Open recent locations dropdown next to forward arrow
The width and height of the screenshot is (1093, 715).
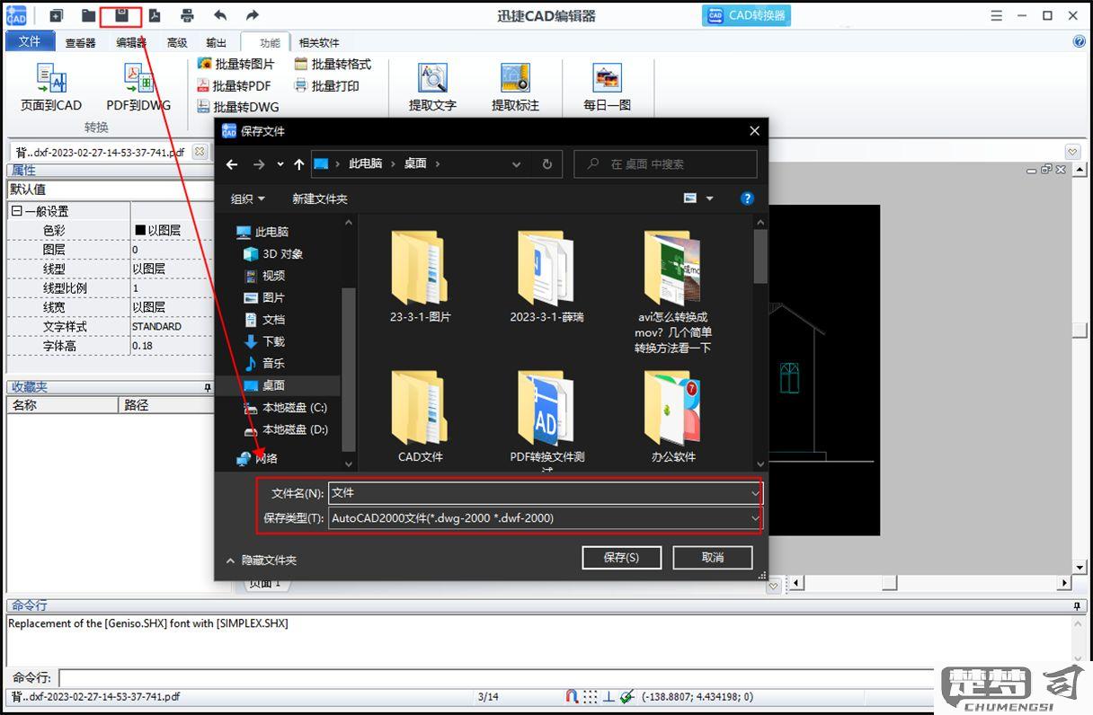[x=280, y=164]
